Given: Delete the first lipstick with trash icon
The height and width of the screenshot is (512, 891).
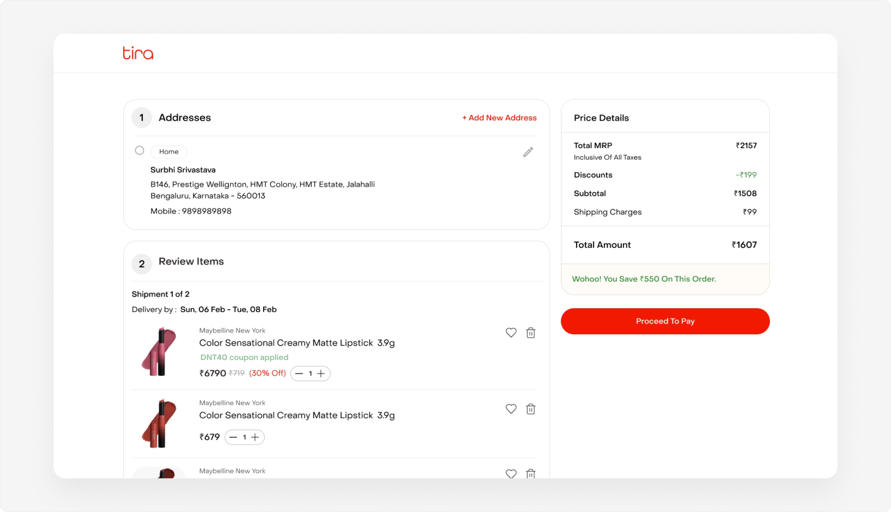Looking at the screenshot, I should point(530,333).
